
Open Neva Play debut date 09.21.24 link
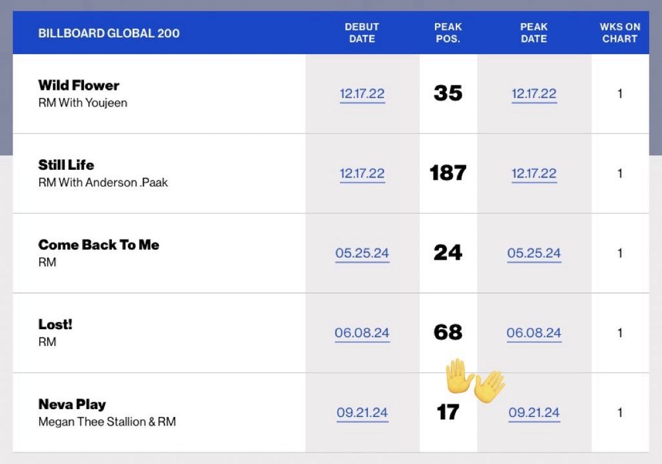(362, 412)
